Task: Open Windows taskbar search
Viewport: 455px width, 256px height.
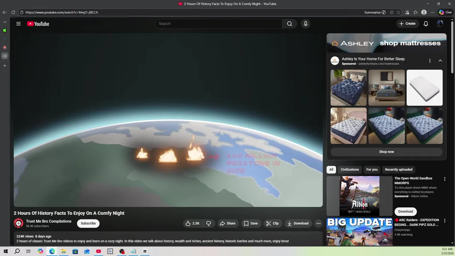Action: coord(17,251)
